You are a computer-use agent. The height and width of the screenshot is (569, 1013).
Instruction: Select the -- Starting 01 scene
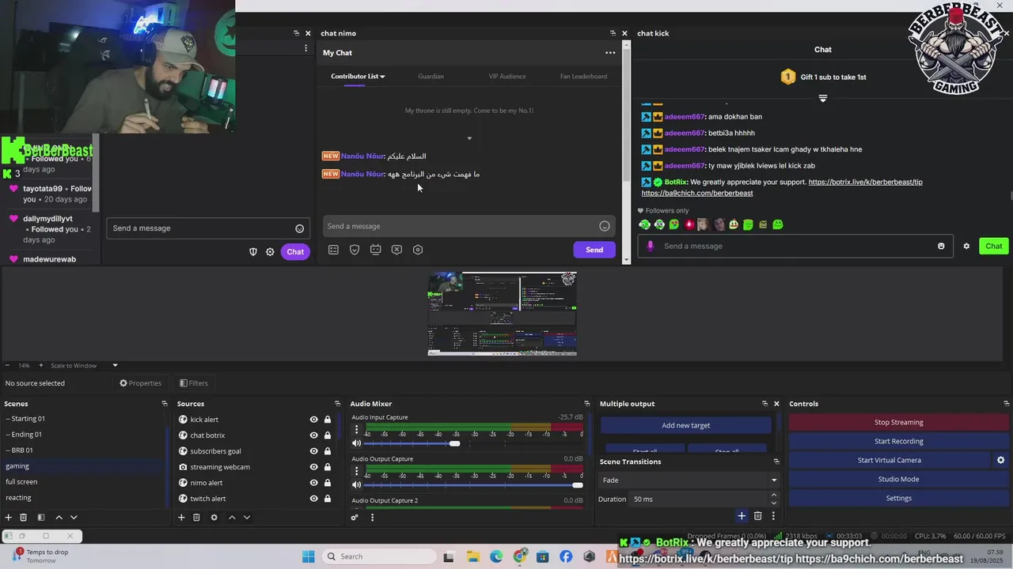tap(84, 419)
